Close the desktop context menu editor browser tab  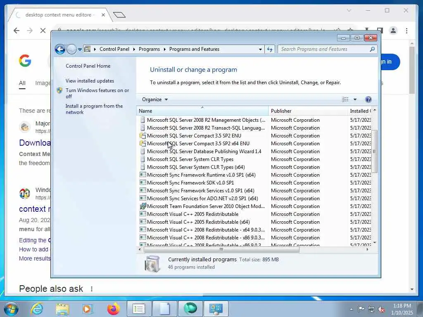click(103, 15)
